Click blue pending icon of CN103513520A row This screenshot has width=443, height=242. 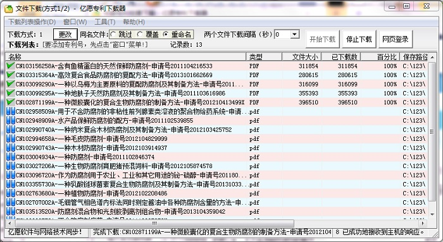(11, 211)
